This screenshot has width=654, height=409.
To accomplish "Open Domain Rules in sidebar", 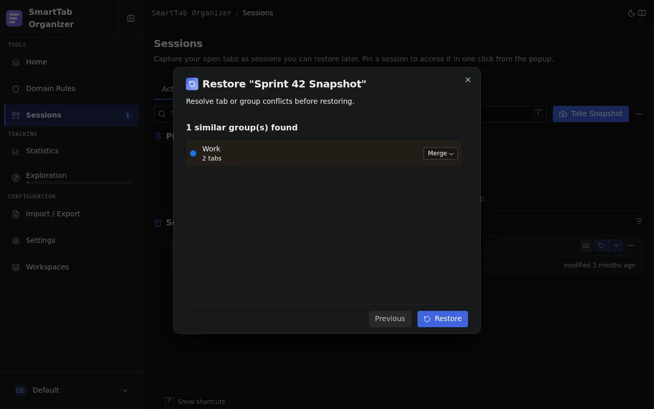I will coord(72,88).
